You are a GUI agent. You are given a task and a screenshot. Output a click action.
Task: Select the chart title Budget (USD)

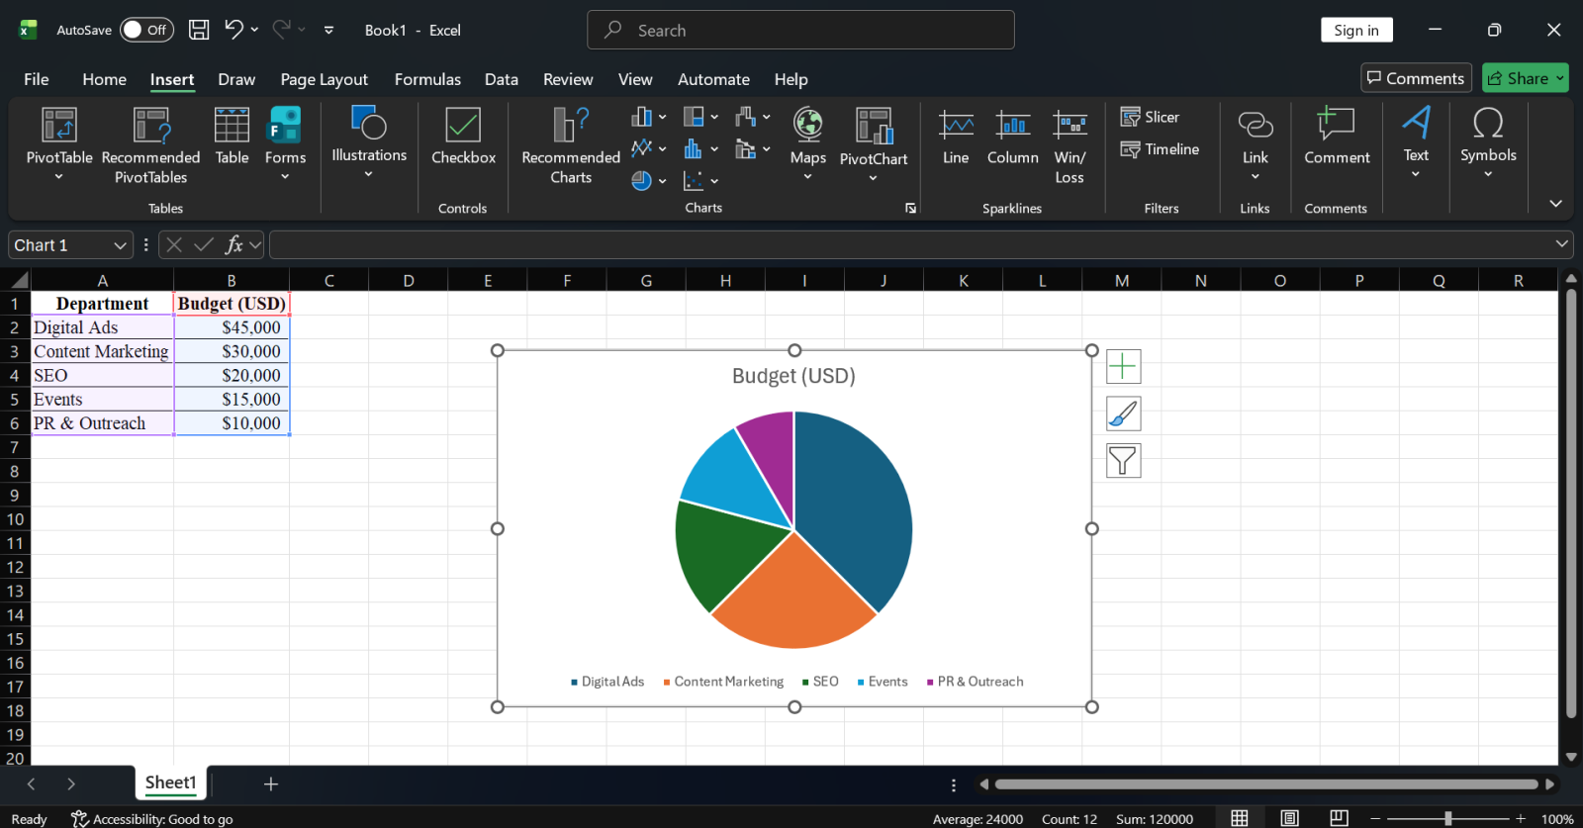click(x=793, y=376)
